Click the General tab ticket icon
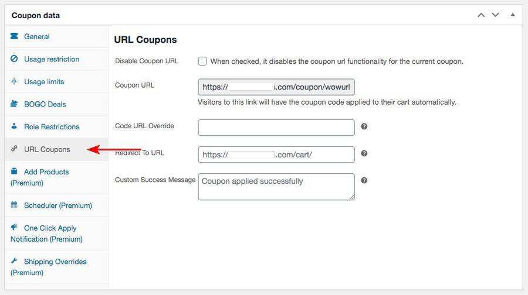 [14, 36]
